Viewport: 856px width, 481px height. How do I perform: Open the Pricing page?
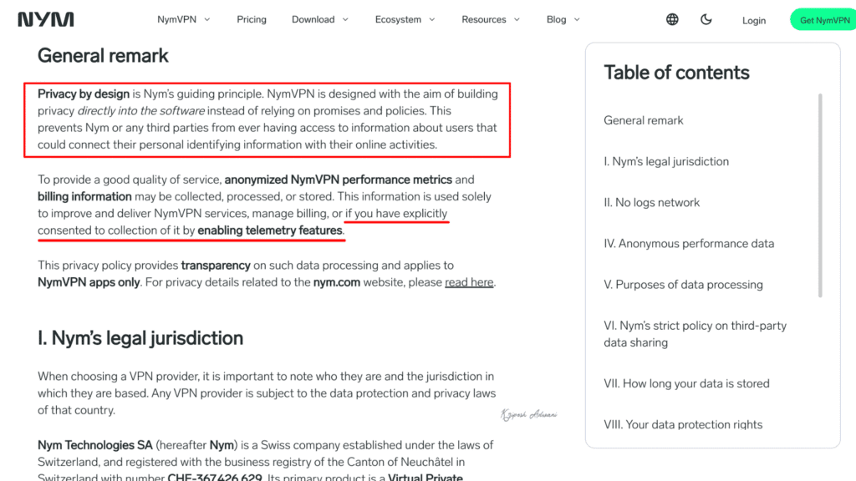pos(252,20)
